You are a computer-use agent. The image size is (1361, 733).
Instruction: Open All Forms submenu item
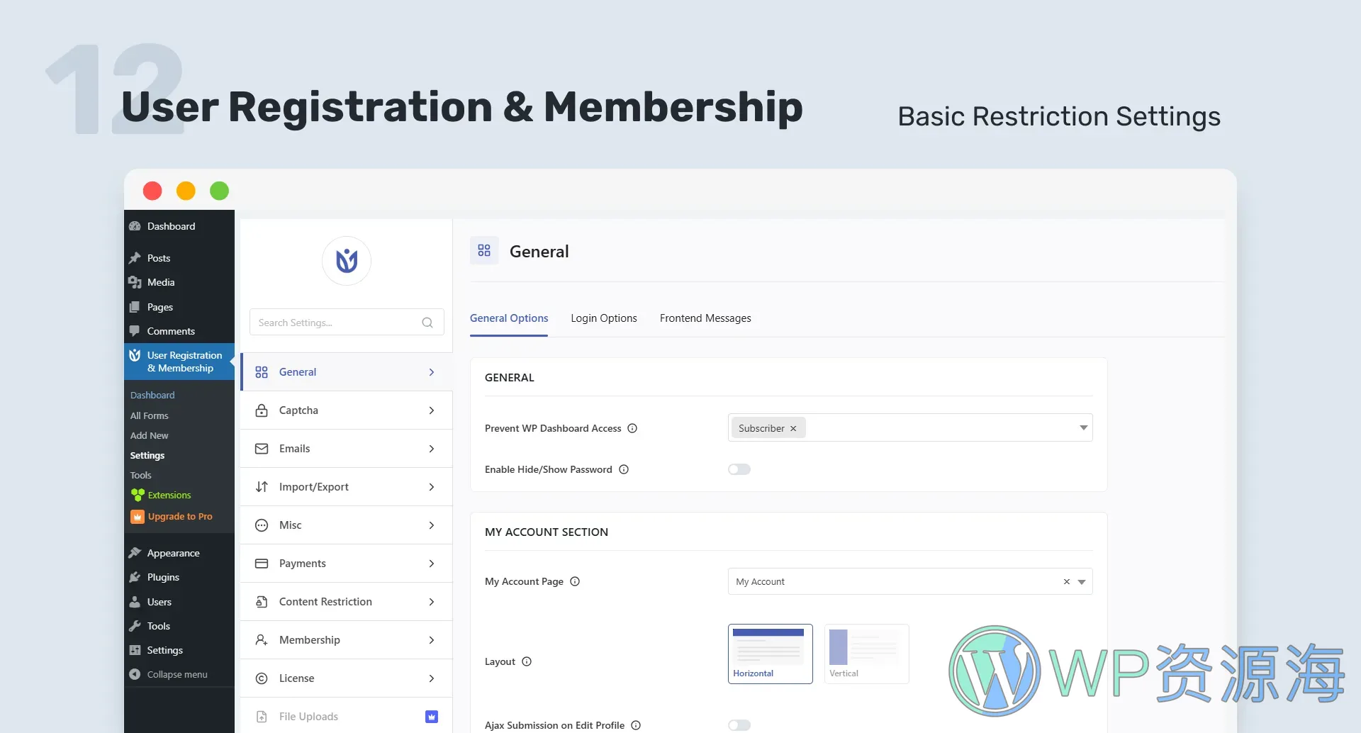150,415
